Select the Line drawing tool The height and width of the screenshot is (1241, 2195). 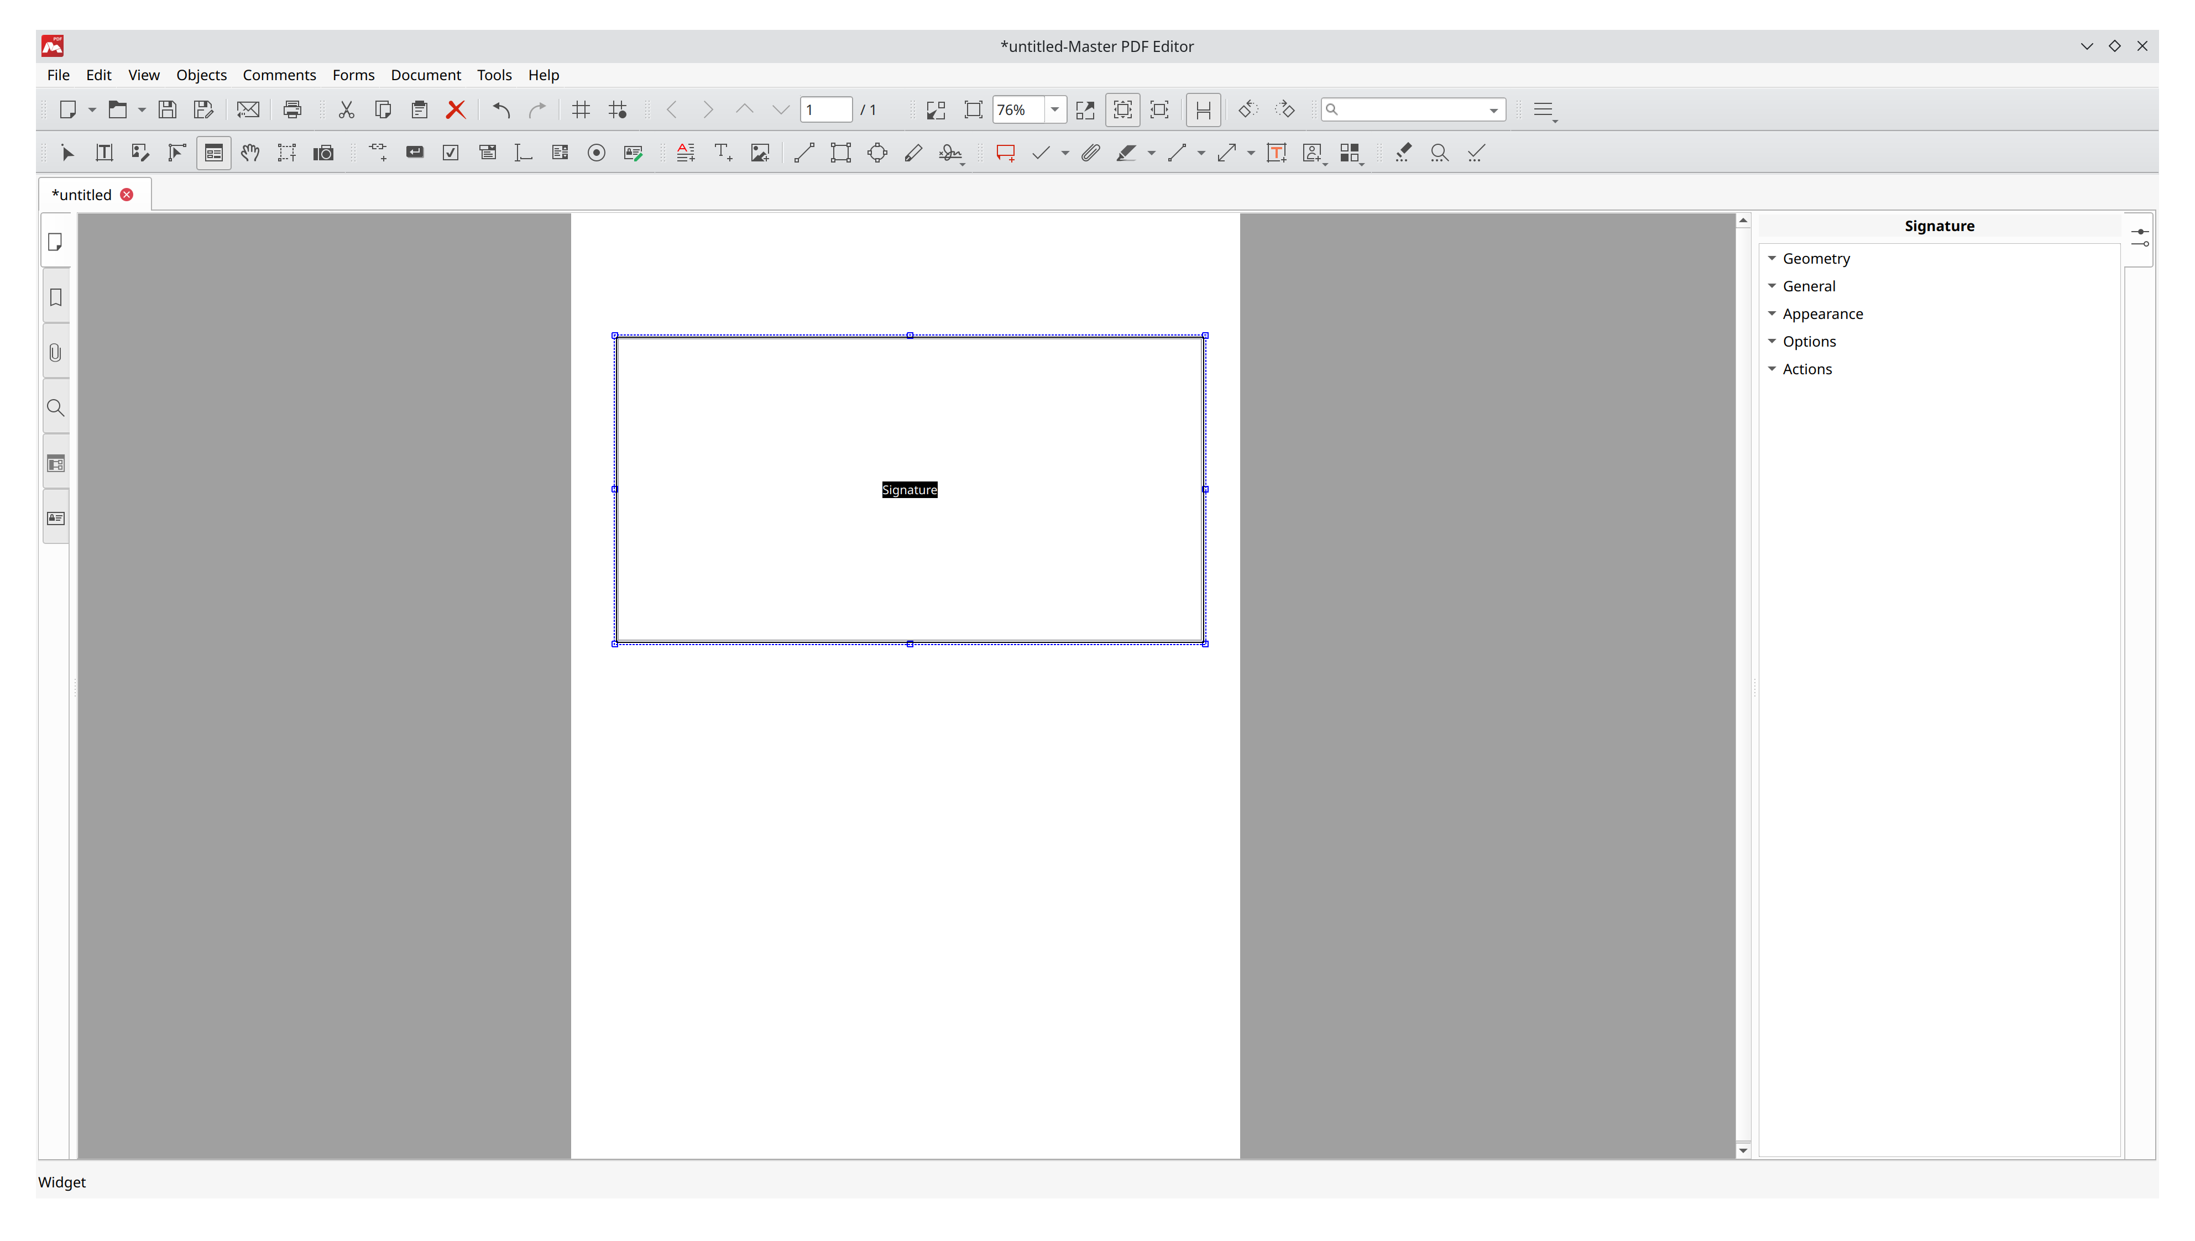coord(803,153)
